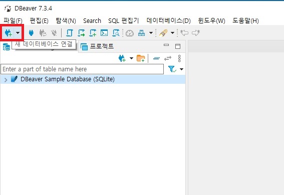Open the 파일(F) menu
284x195 pixels.
tap(13, 21)
